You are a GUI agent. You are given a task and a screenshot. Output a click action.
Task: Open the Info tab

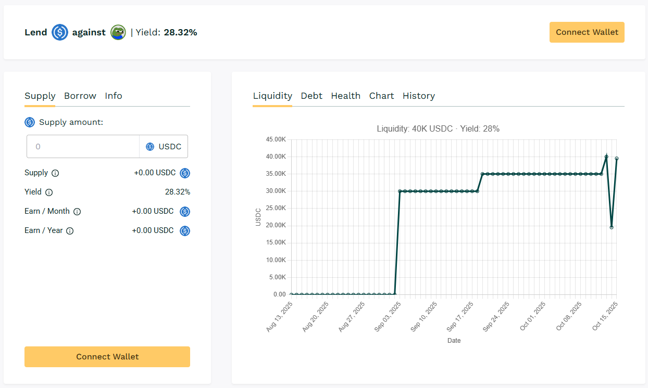pos(114,96)
